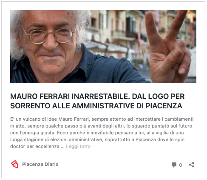Open the article's featured photo
The image size is (207, 180).
pyautogui.click(x=103, y=46)
